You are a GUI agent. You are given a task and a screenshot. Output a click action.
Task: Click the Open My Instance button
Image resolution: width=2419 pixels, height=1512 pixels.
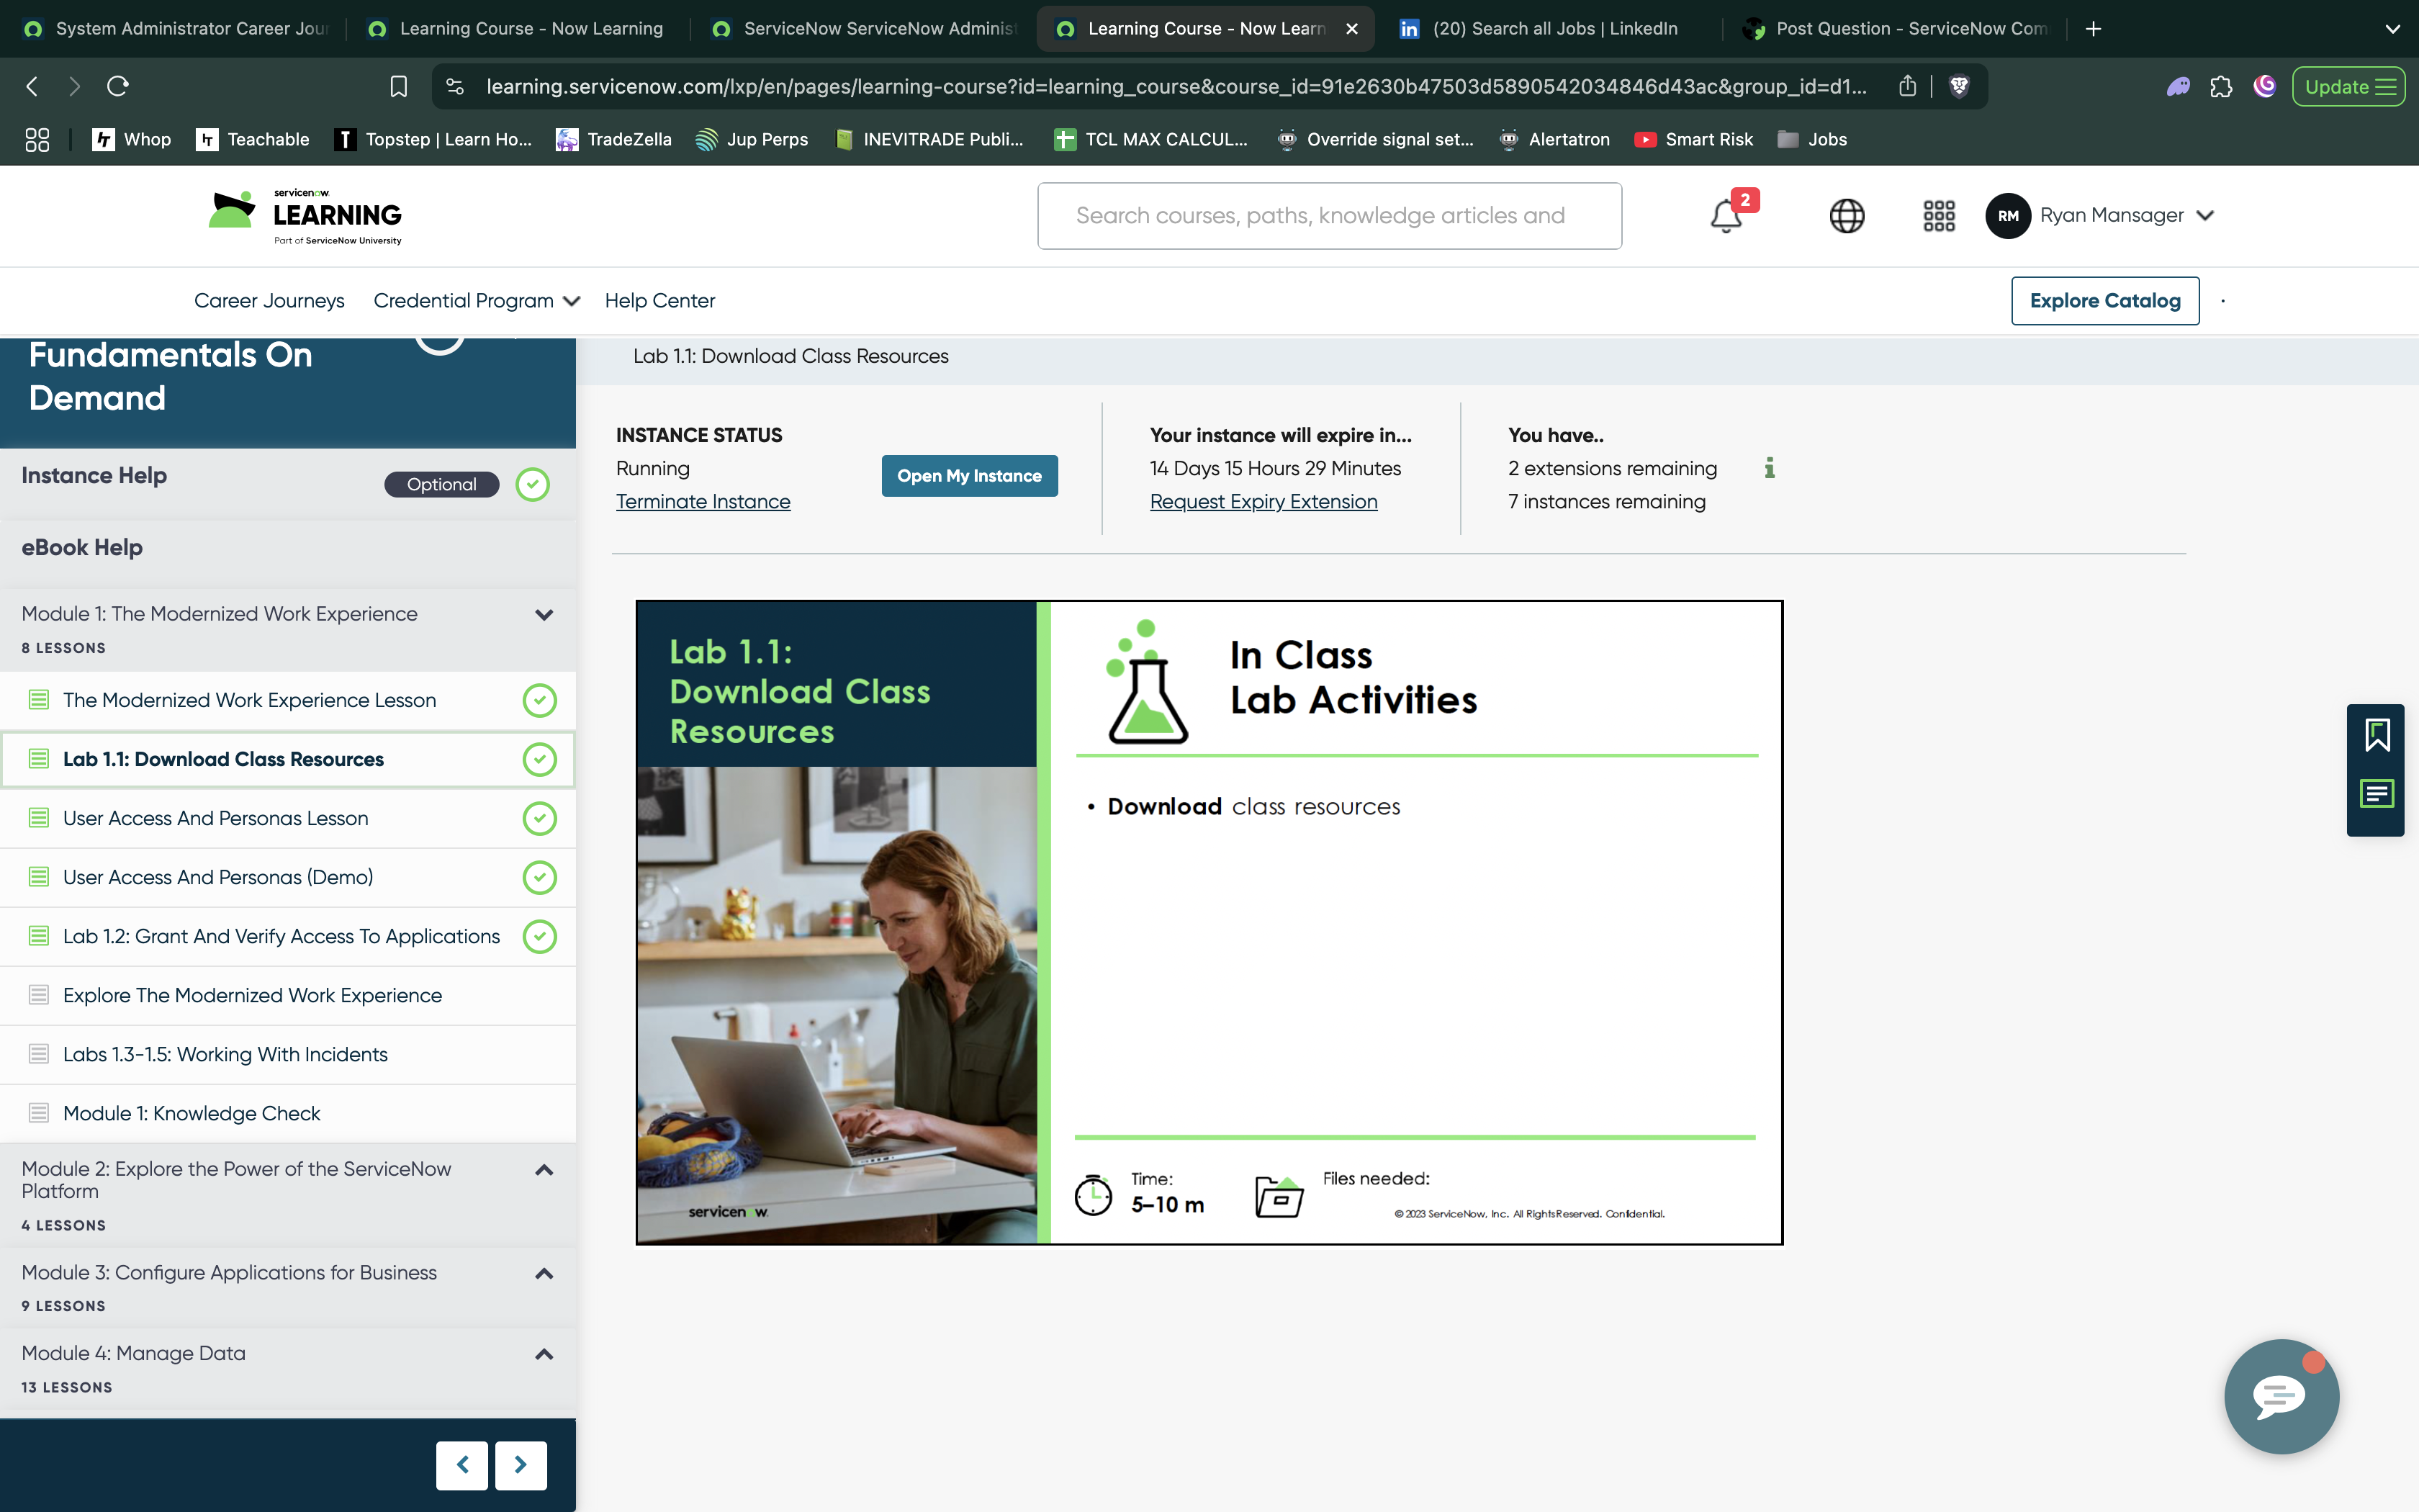pos(968,475)
